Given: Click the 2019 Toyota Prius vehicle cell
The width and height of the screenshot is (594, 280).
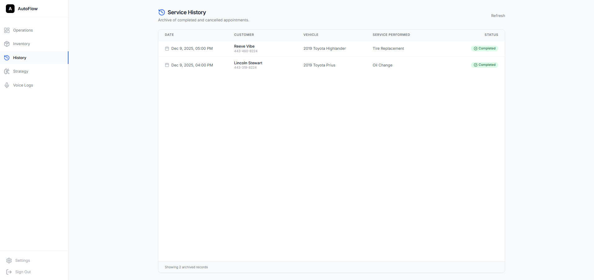Looking at the screenshot, I should [319, 65].
